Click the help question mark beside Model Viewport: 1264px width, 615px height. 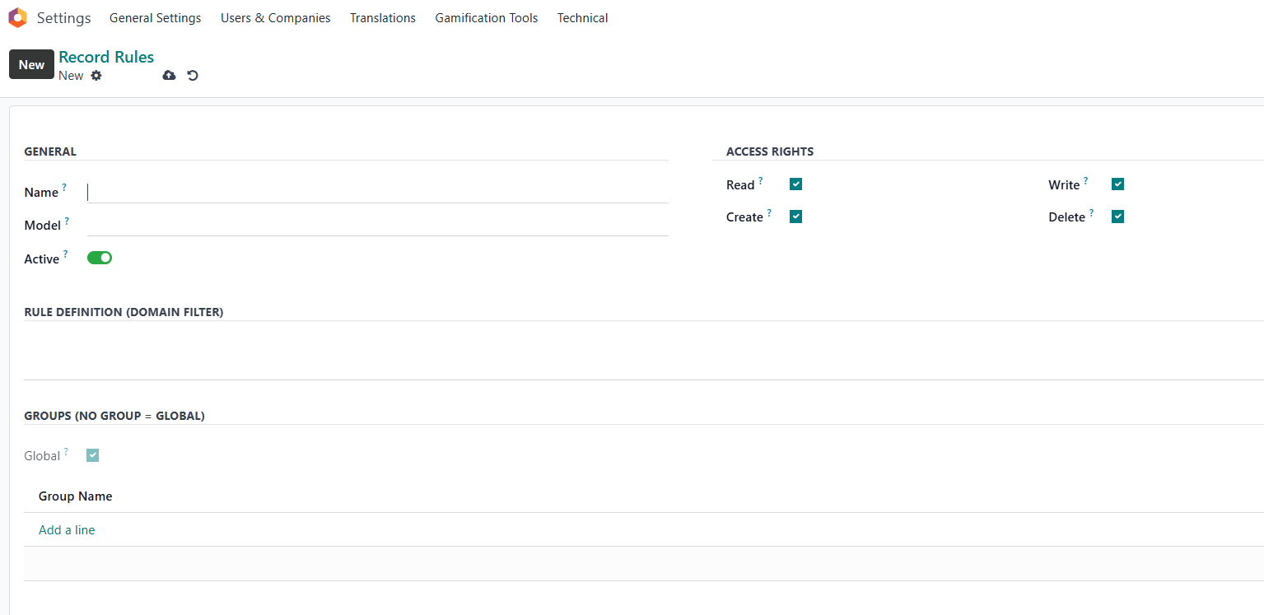click(x=67, y=221)
